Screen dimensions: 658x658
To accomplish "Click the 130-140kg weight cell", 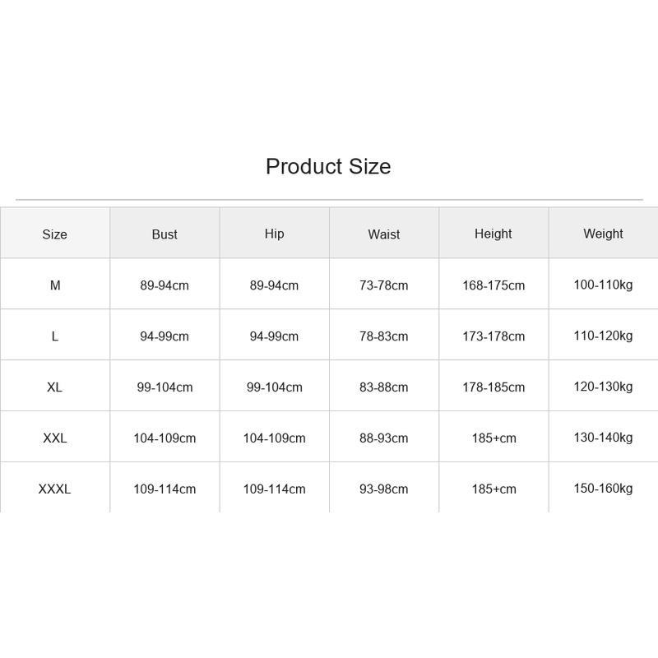I will pyautogui.click(x=603, y=438).
